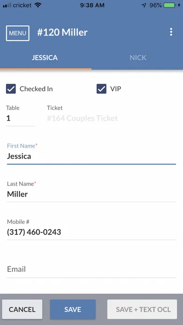The width and height of the screenshot is (183, 325).
Task: Switch to the NICK tab
Action: click(138, 57)
